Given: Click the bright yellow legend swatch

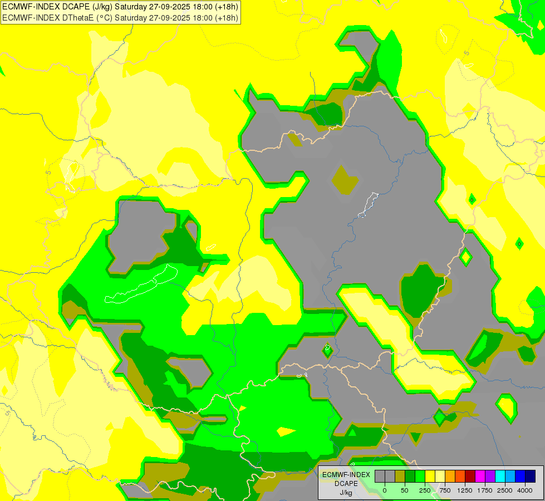Looking at the screenshot, I should [430, 477].
